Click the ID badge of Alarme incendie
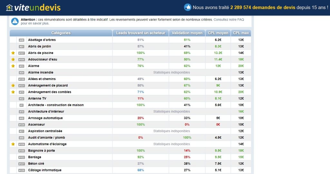This screenshot has height=174, width=330. tap(22, 72)
